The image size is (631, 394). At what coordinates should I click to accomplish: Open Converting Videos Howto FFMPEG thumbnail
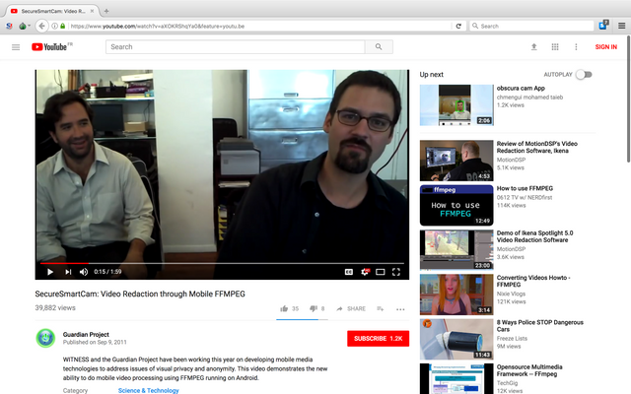point(456,295)
